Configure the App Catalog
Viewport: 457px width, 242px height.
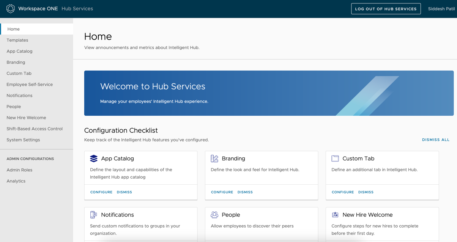tap(101, 192)
